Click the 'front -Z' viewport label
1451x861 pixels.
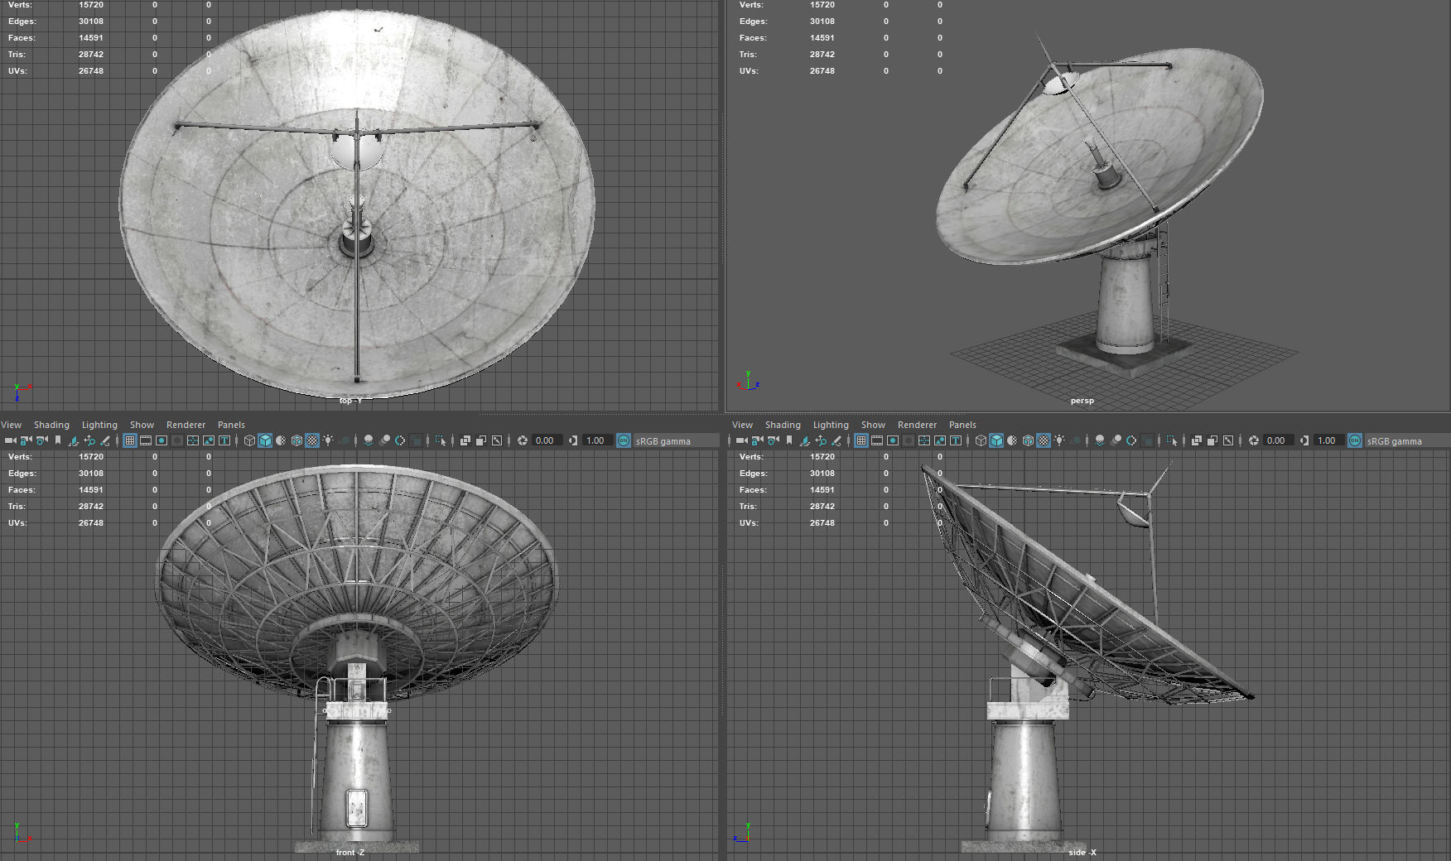(349, 852)
